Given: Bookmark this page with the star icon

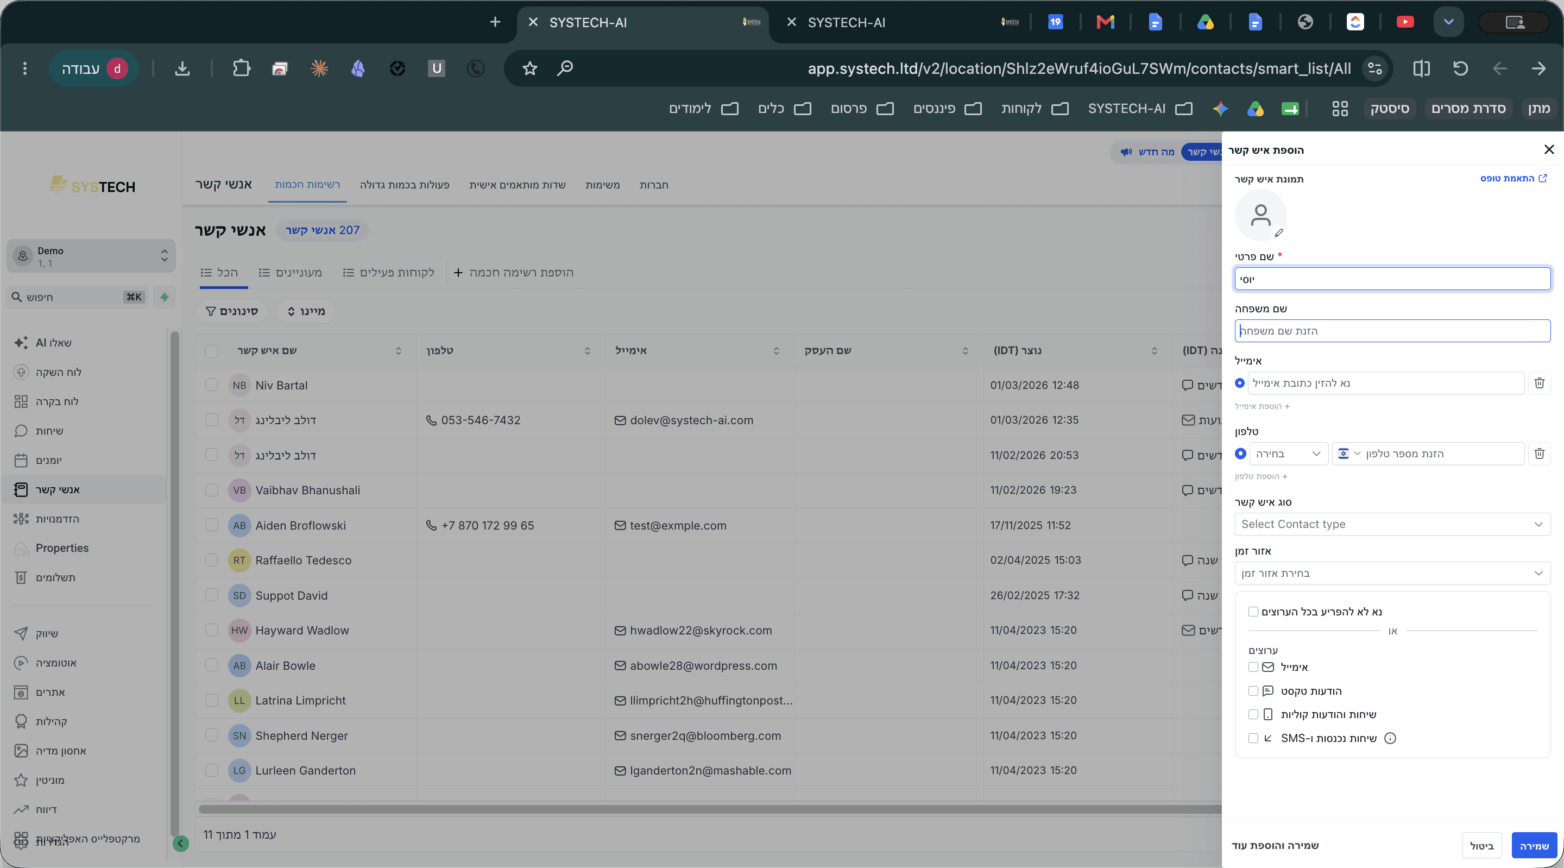Looking at the screenshot, I should pyautogui.click(x=529, y=68).
